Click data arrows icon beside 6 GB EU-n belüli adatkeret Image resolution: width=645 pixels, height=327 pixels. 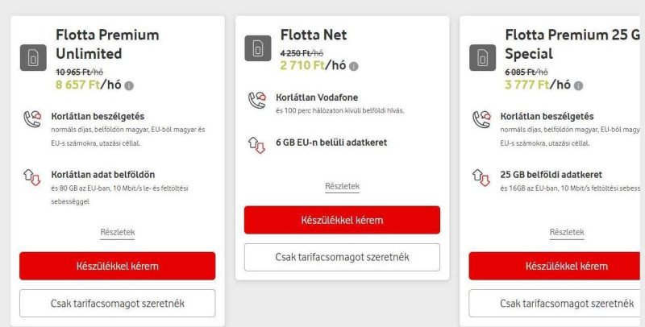tap(256, 146)
